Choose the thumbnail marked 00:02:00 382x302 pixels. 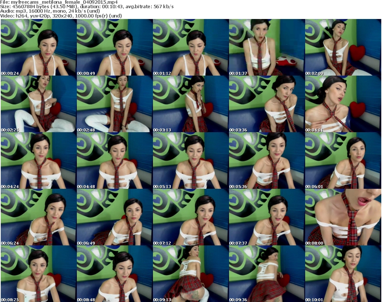[343, 47]
